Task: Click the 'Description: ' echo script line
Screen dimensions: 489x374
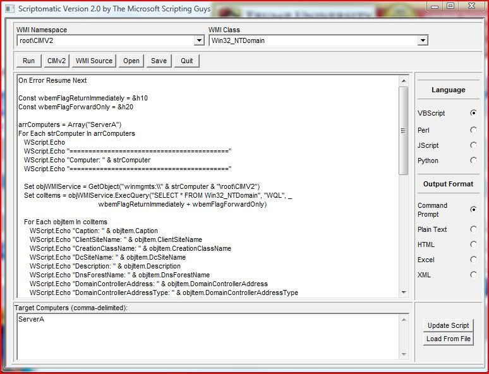Action: click(105, 266)
